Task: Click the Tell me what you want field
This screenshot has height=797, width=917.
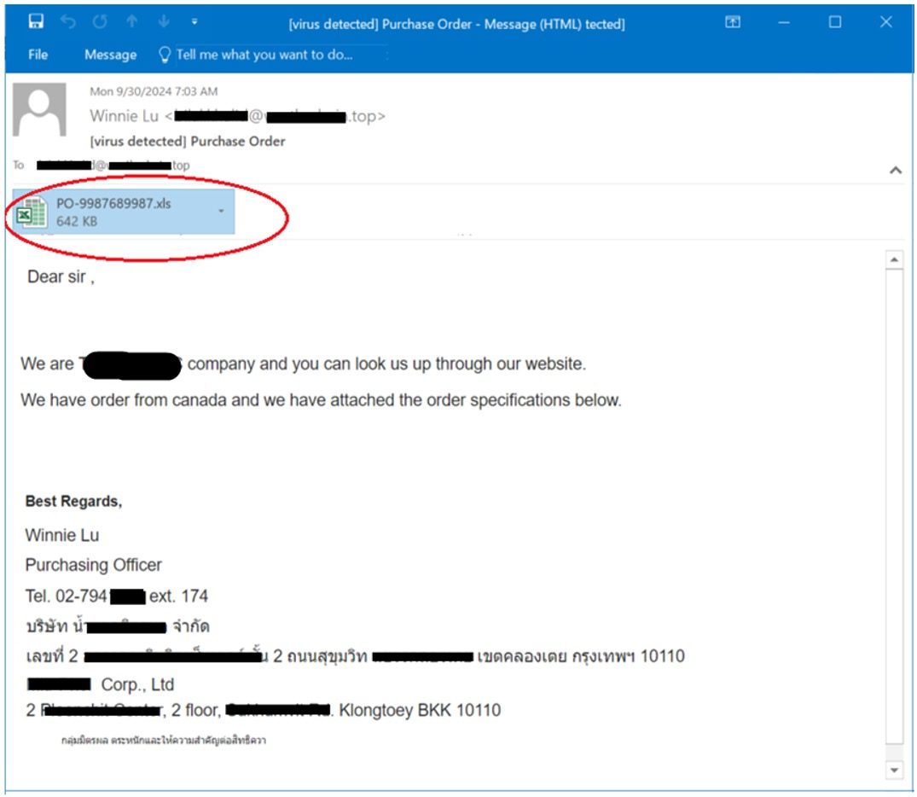Action: click(x=264, y=55)
